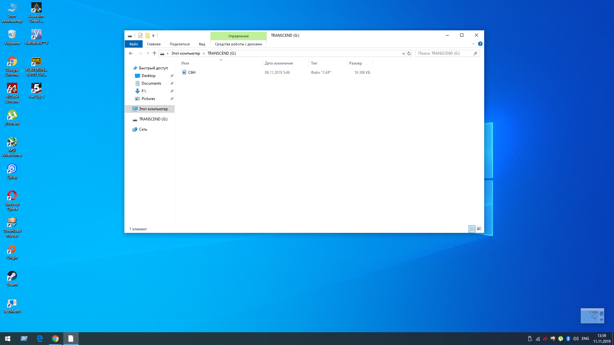Switch to details list view
614x345 pixels.
pyautogui.click(x=472, y=229)
